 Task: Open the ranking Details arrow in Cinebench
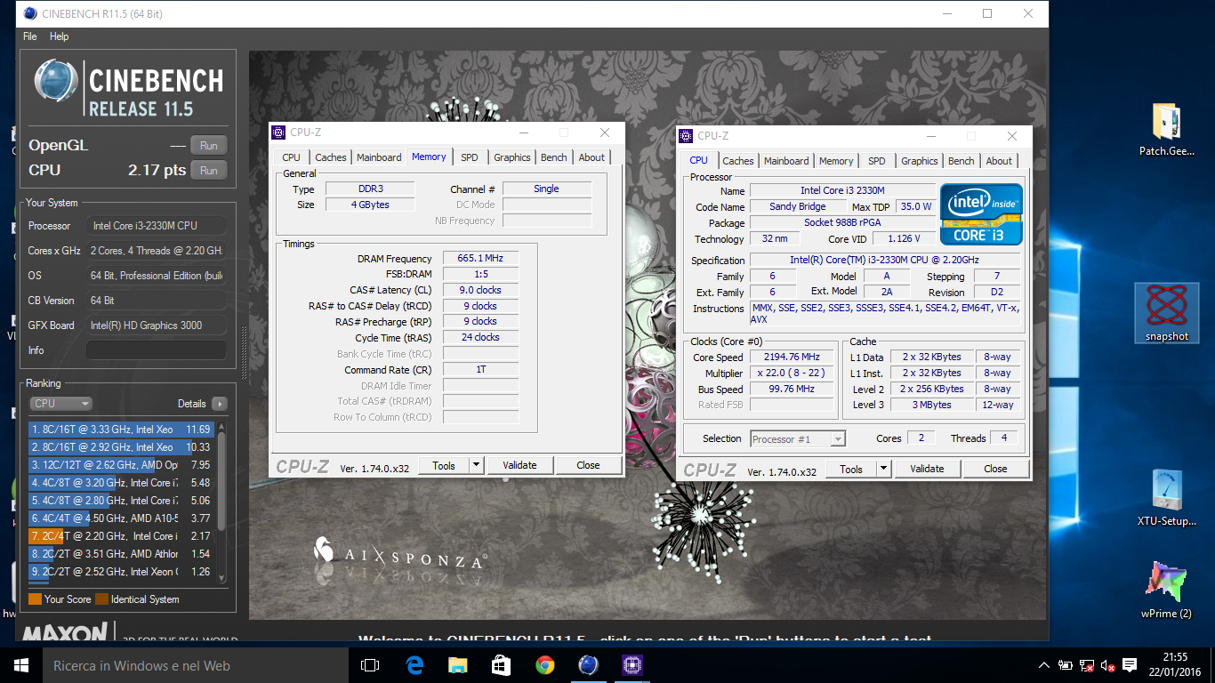click(219, 404)
